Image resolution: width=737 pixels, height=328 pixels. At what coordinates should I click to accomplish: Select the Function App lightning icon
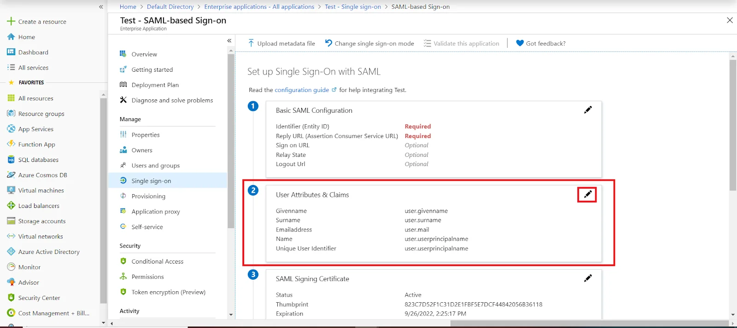click(11, 144)
